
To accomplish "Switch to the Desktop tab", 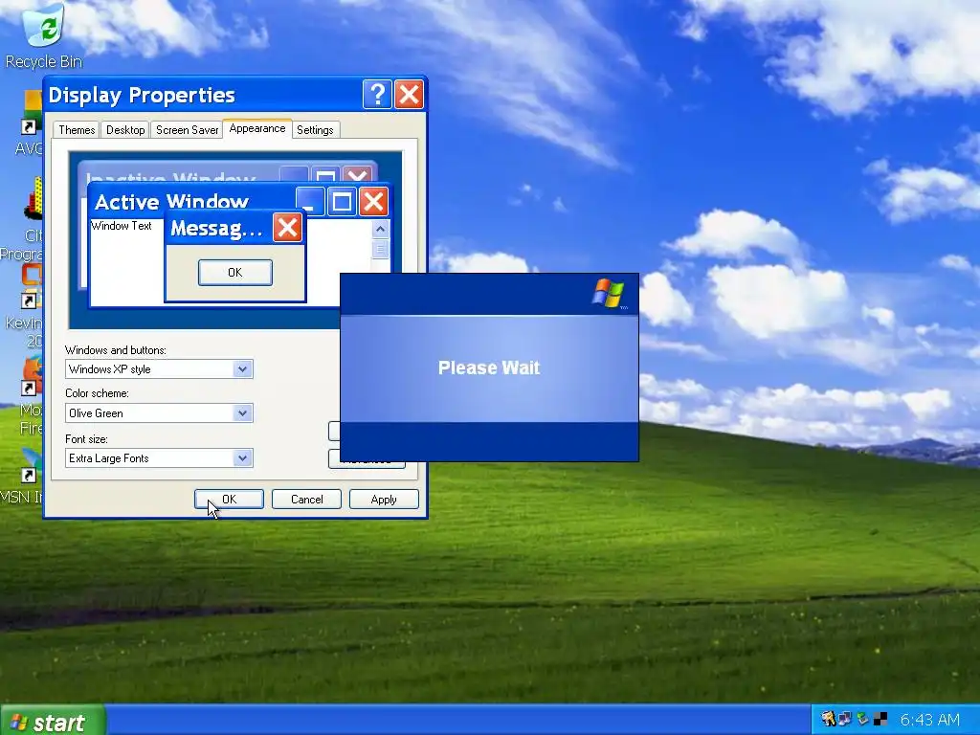I will click(125, 129).
